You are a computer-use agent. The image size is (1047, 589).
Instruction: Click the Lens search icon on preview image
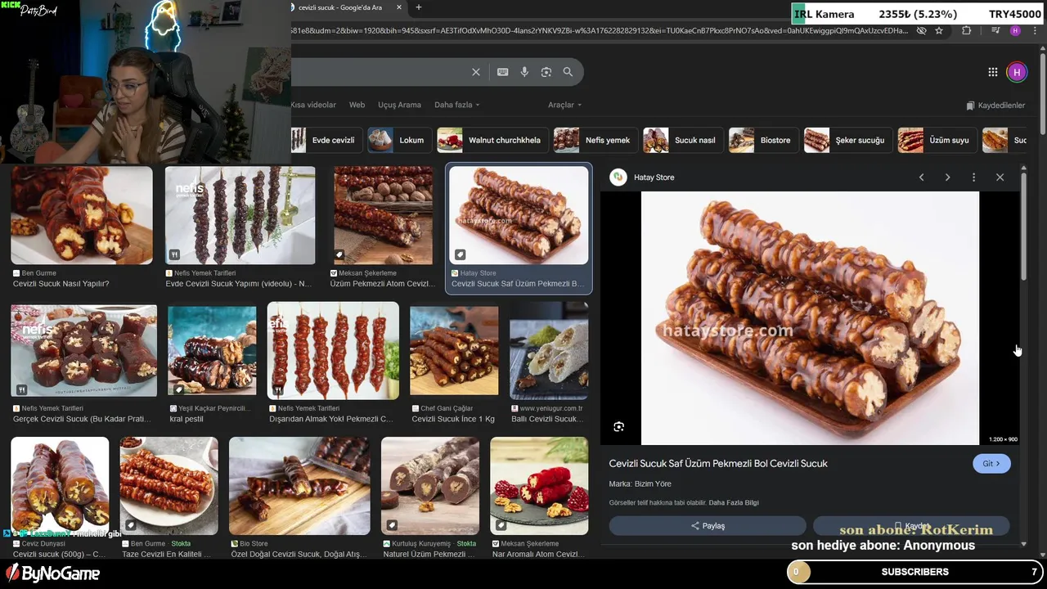click(619, 426)
